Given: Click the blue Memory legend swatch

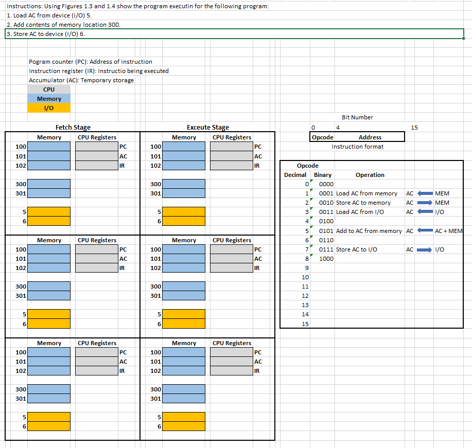Looking at the screenshot, I should (49, 98).
